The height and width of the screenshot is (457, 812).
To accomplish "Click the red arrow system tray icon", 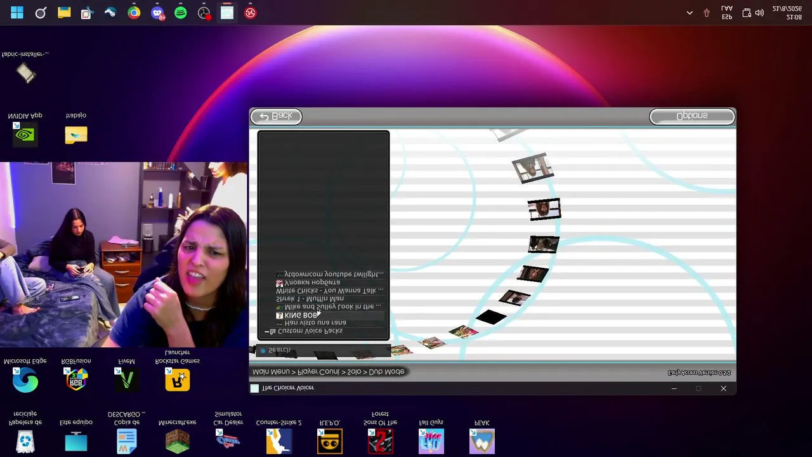I will tap(707, 13).
